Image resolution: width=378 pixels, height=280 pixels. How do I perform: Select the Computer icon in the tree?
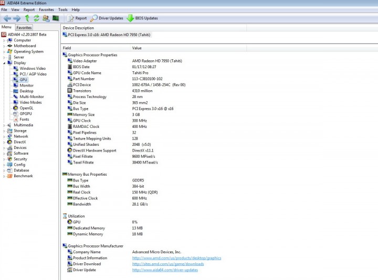click(9, 40)
